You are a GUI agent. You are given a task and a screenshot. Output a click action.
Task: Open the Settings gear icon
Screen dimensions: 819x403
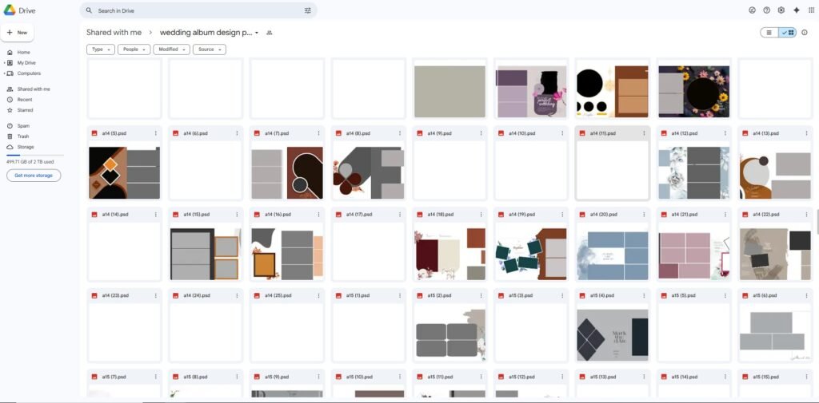(781, 10)
